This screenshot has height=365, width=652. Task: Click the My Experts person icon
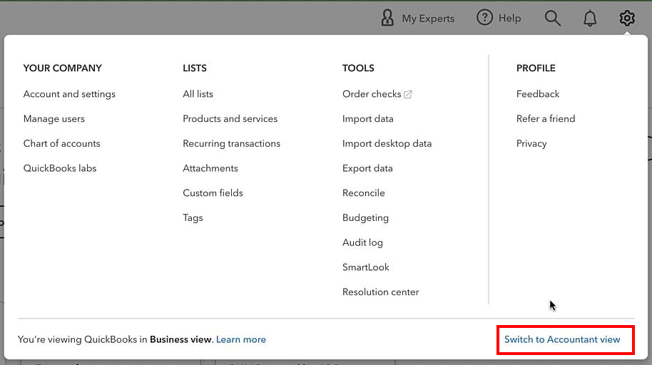(x=387, y=18)
